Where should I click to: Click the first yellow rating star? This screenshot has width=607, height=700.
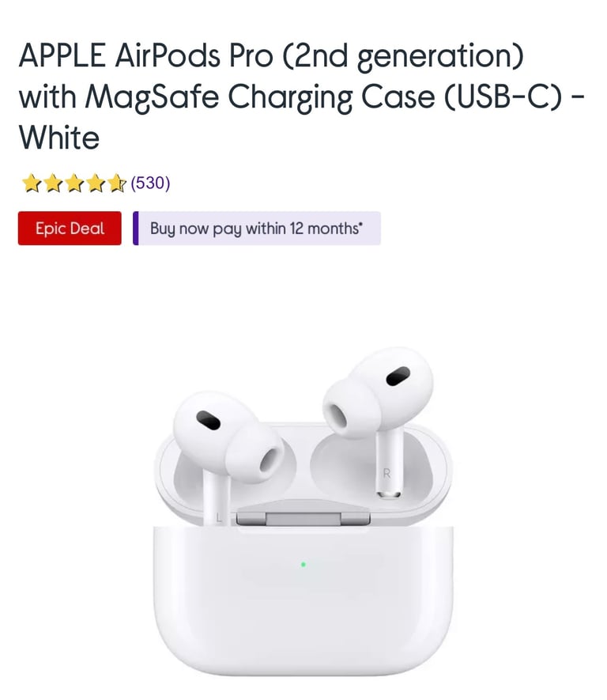[32, 183]
